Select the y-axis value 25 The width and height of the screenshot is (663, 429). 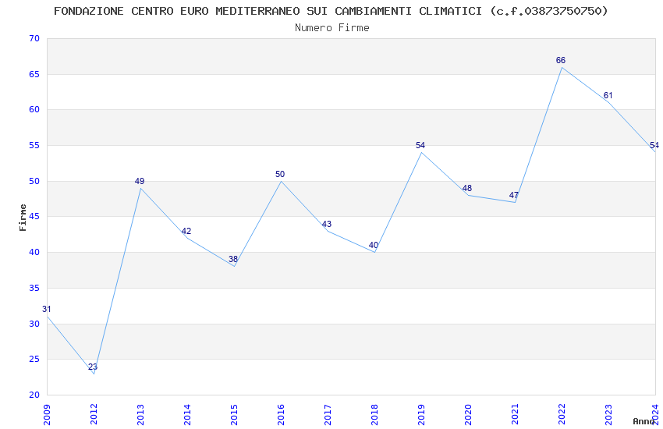[34, 360]
